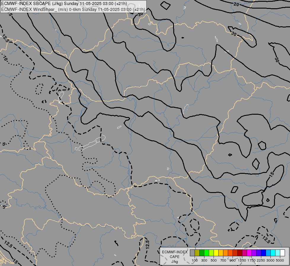Click the "10" dotted contour label

point(5,59)
